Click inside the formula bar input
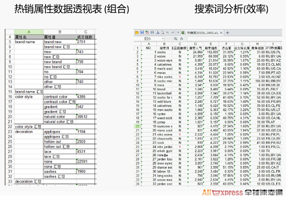Screen dimensions: 286x198 (234, 39)
